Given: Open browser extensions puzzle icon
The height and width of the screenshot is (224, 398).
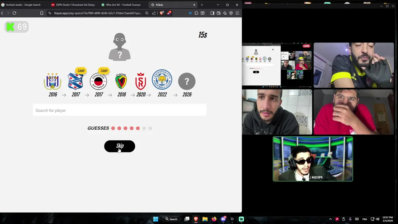Looking at the screenshot, I should coord(196,13).
